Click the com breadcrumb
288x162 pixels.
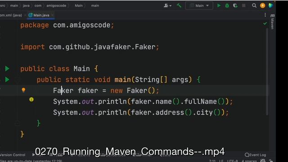(x=38, y=5)
